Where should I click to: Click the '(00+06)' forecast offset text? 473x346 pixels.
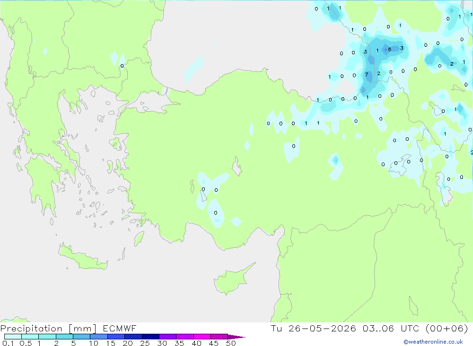[x=447, y=328]
